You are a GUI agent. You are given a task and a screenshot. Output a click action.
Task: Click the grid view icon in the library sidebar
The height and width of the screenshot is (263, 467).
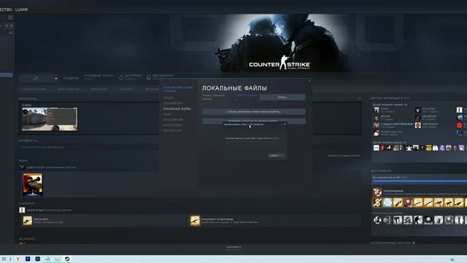click(x=11, y=18)
